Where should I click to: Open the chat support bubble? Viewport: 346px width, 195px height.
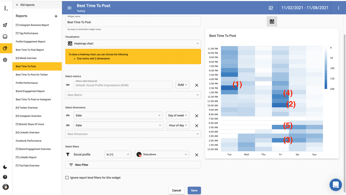(335, 185)
